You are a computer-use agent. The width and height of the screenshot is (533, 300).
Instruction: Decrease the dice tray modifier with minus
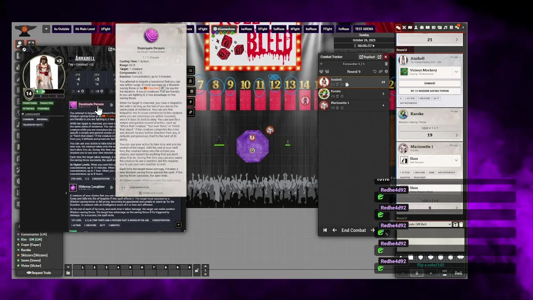click(403, 273)
